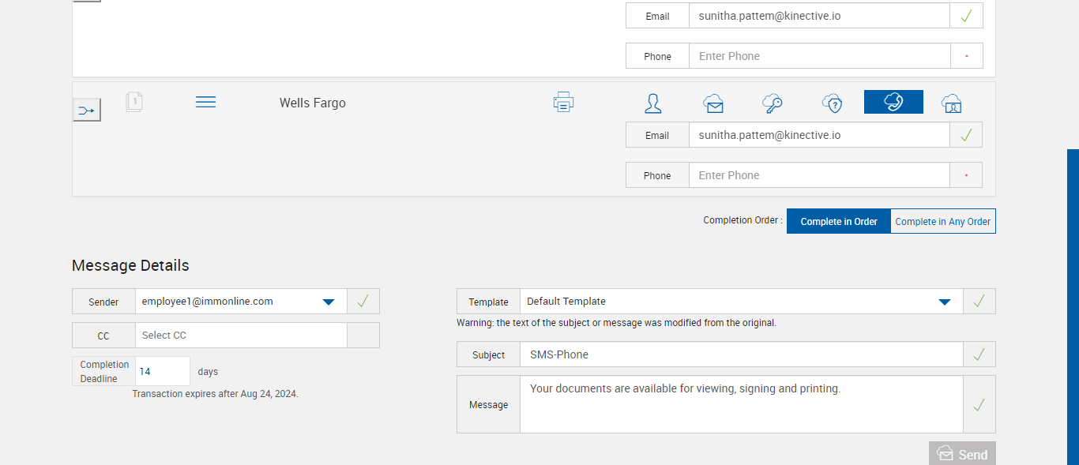This screenshot has width=1079, height=465.
Task: Switch to Complete in Any Order
Action: (942, 222)
